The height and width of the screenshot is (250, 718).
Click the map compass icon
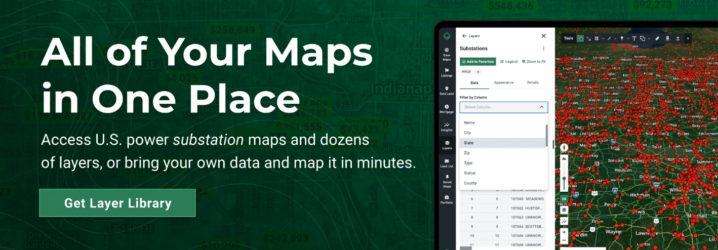(x=564, y=148)
